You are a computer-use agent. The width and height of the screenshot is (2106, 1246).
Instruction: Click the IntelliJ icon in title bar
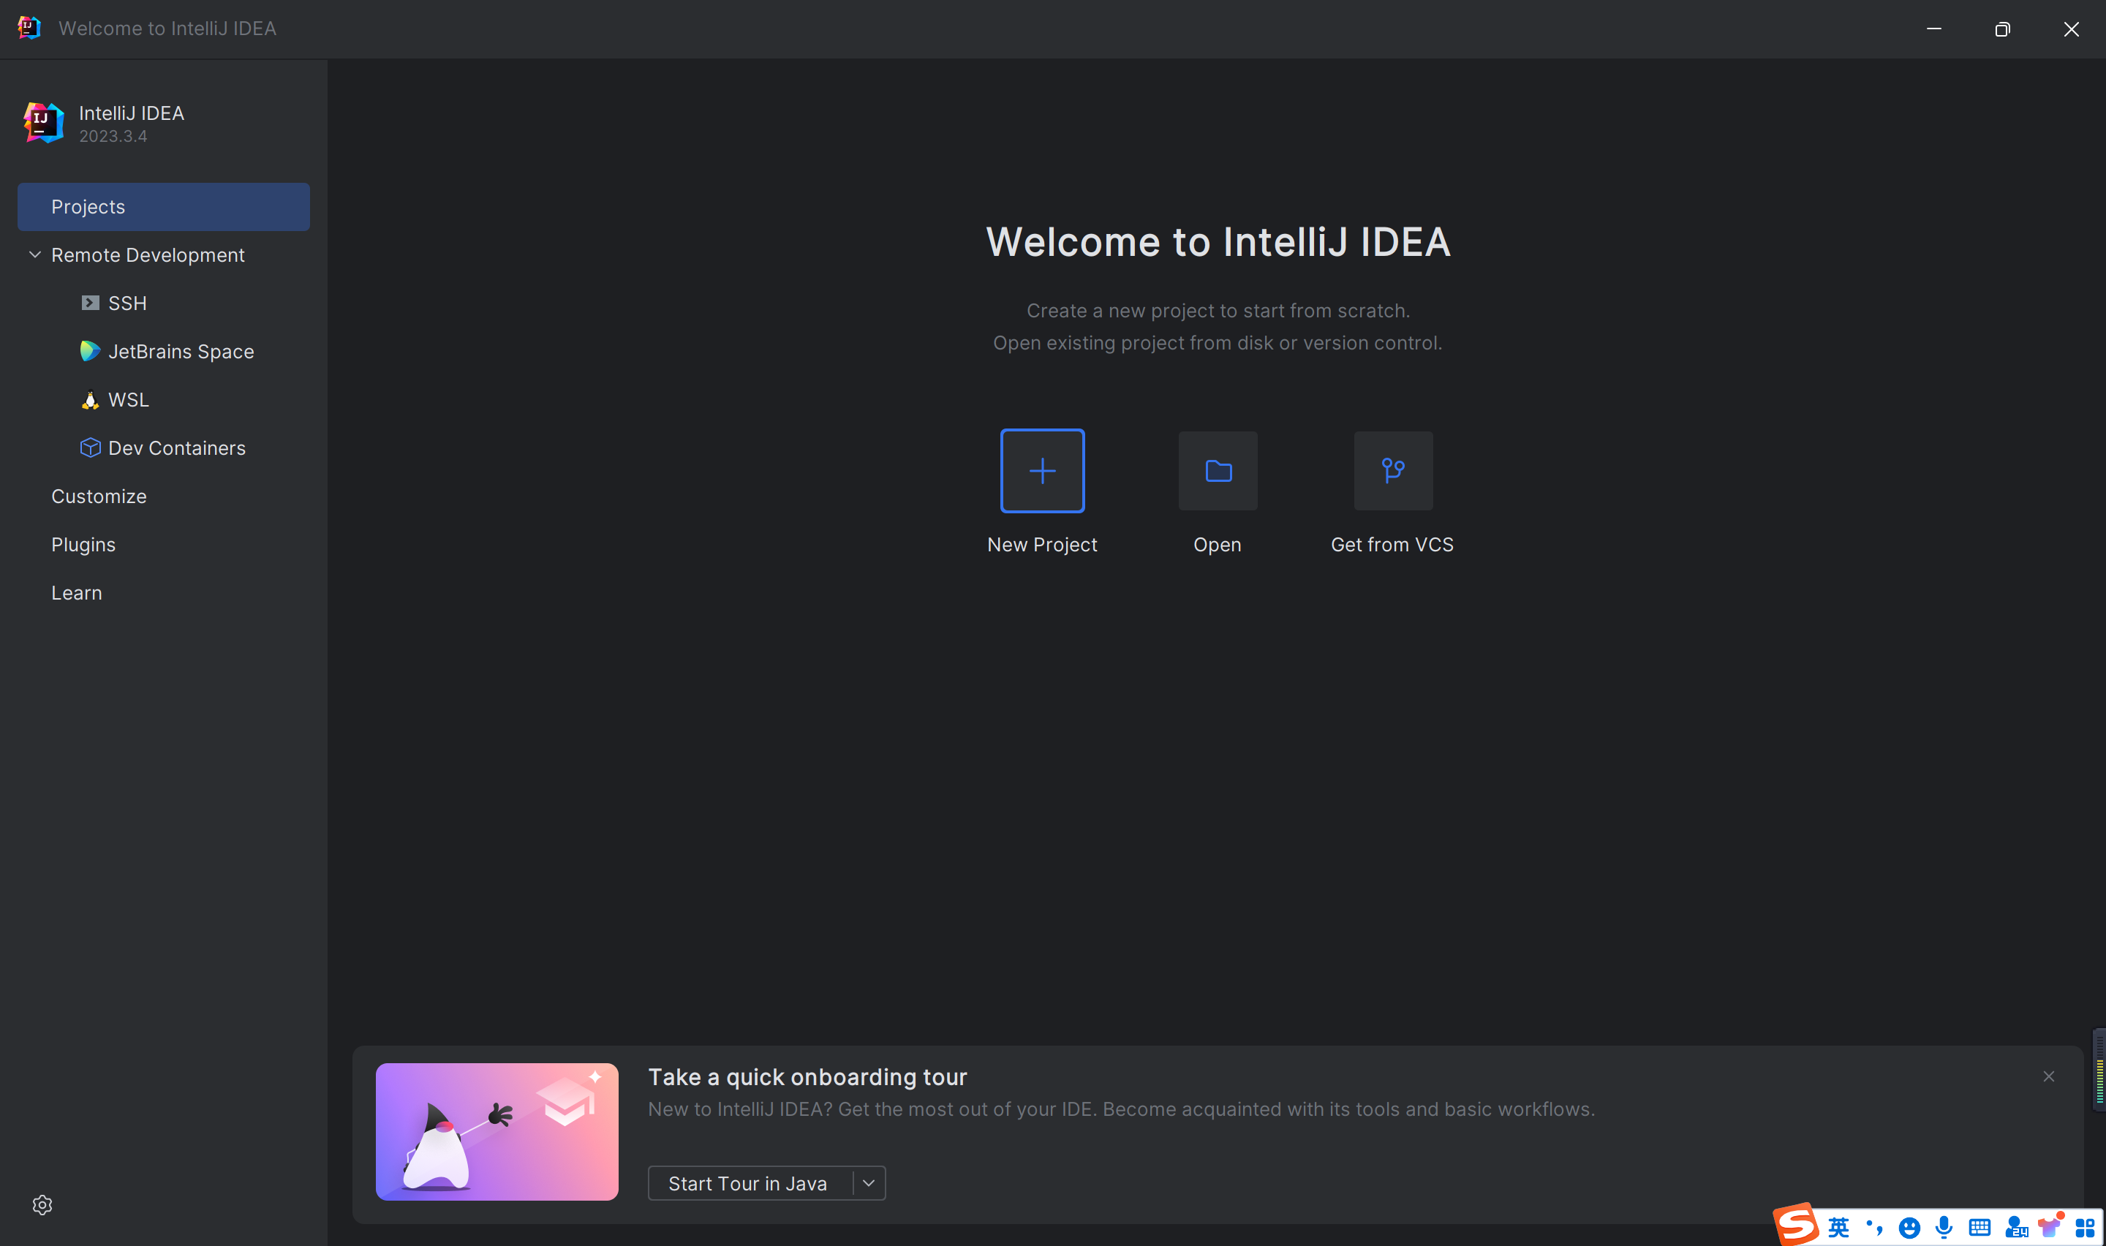coord(29,28)
